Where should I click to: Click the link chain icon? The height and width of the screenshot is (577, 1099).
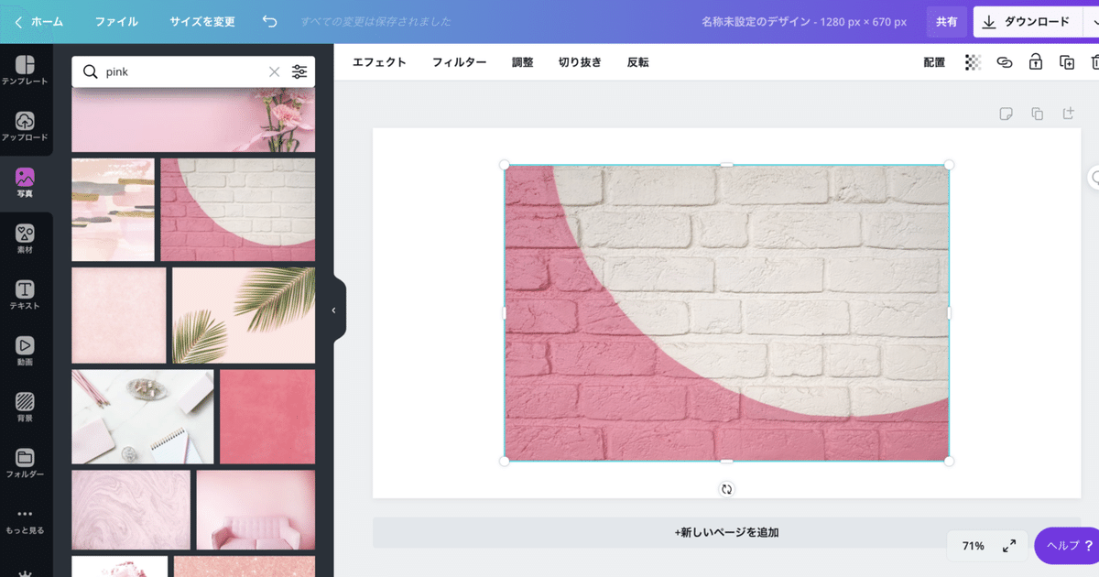1004,62
